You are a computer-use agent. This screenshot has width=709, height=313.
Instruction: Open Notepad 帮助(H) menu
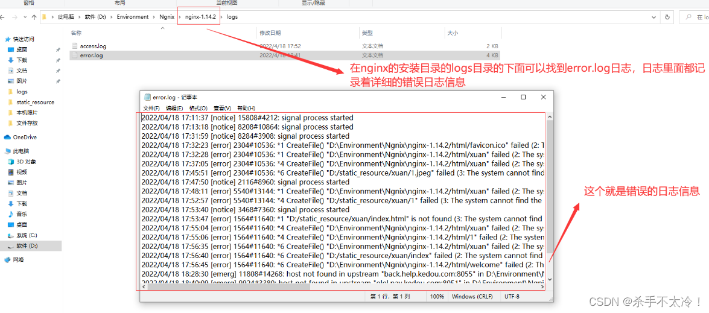[246, 109]
